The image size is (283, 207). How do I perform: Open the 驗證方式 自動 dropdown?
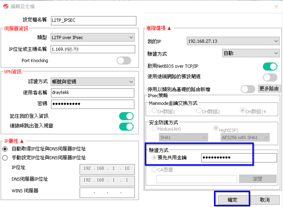251,53
